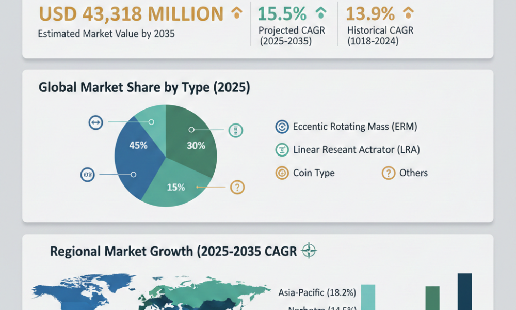Click the green up arrow beside 15.5%

(321, 13)
